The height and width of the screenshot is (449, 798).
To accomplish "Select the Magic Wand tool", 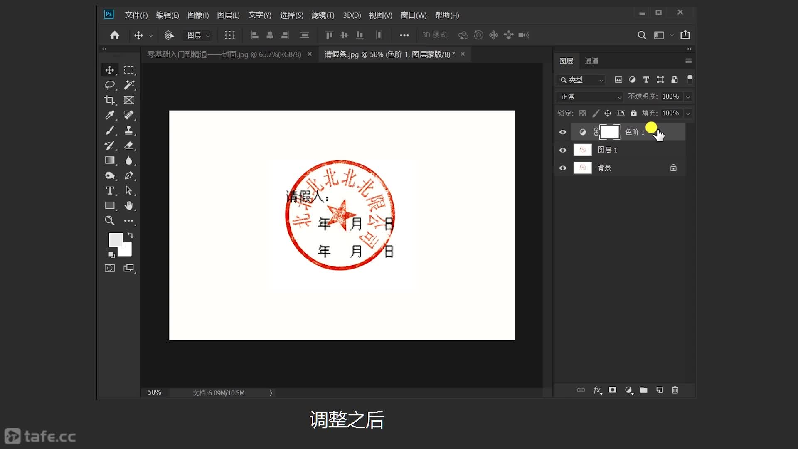I will click(129, 85).
